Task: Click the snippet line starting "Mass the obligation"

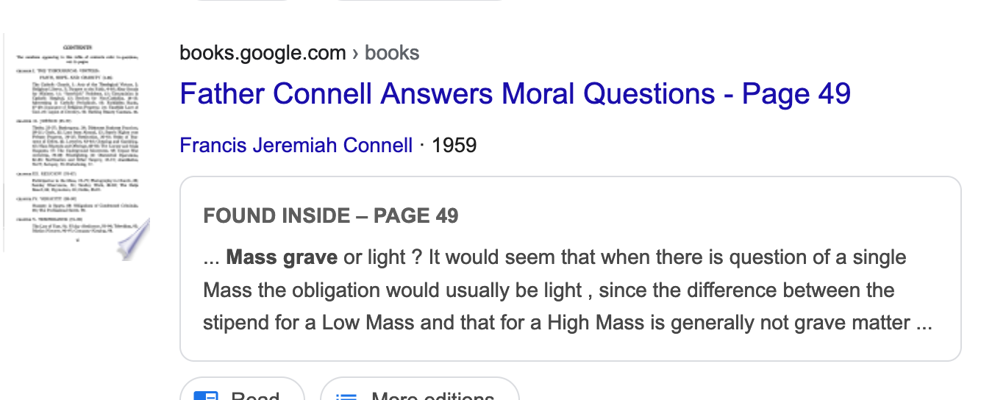Action: point(549,290)
